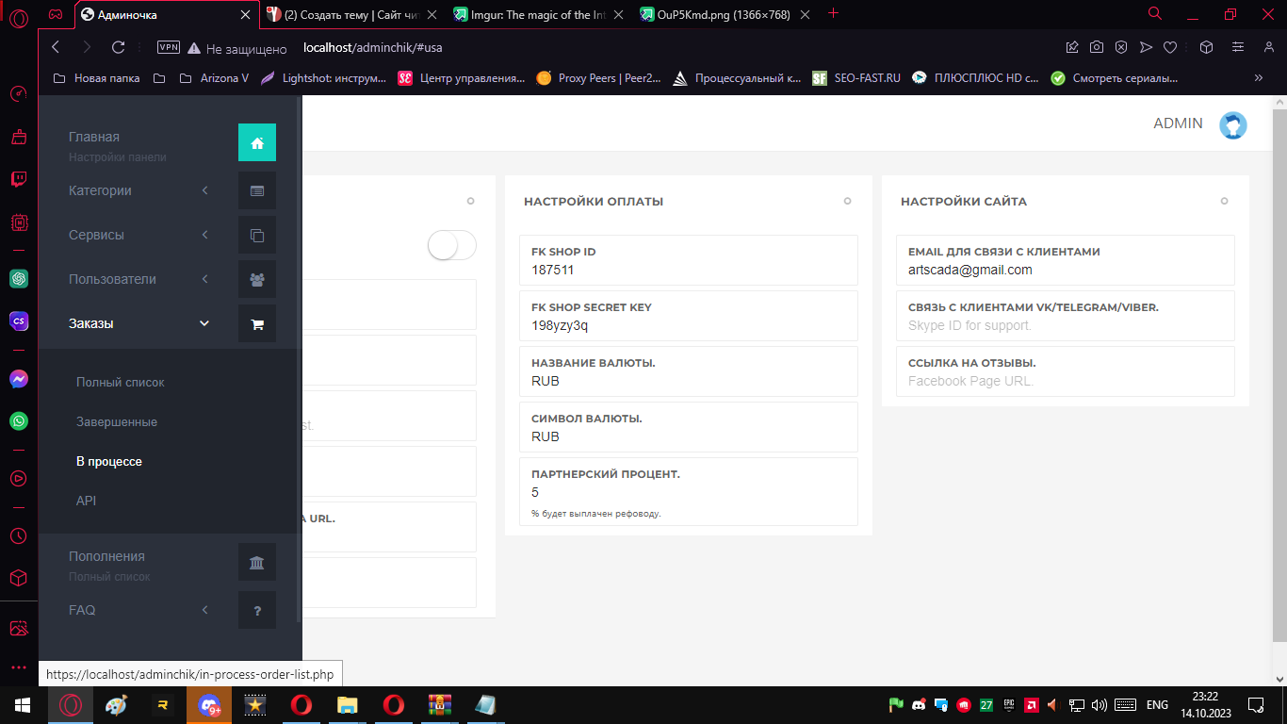Click the send flow arrow icon

click(1146, 47)
